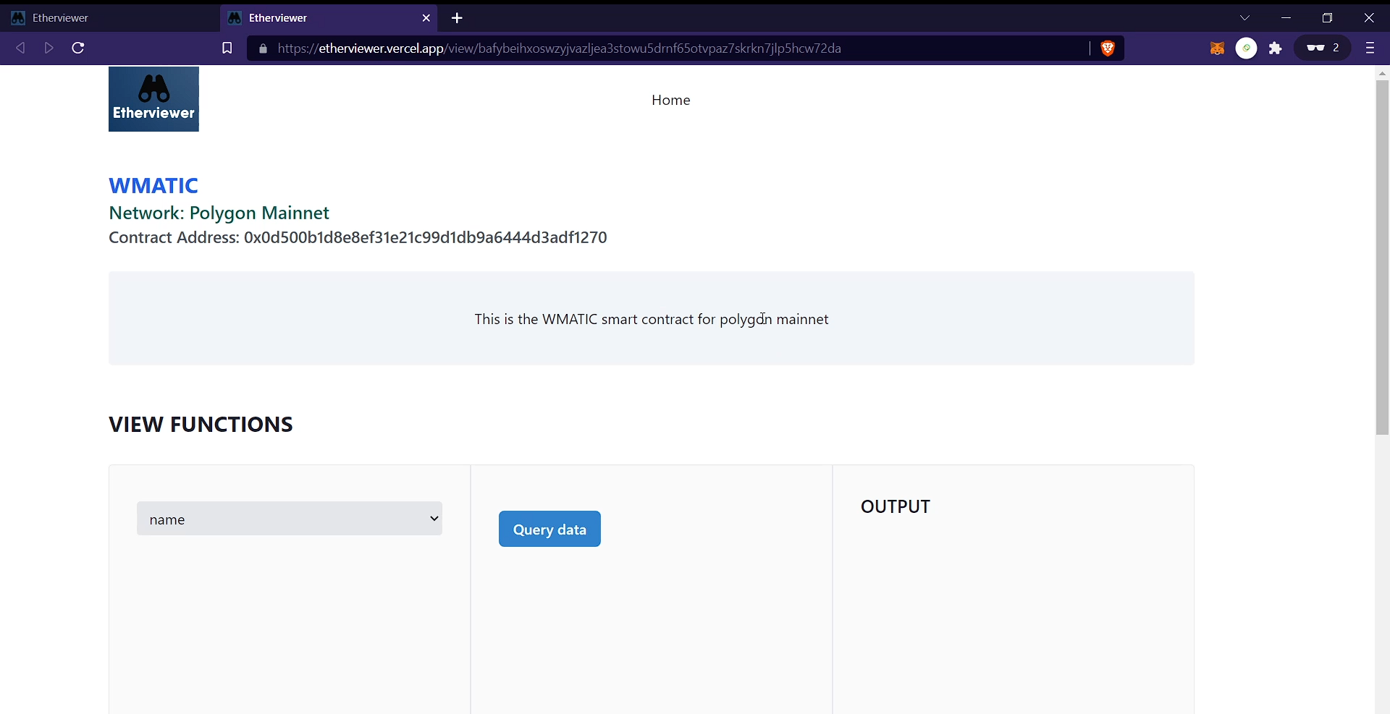Go to Home navigation link
This screenshot has width=1390, height=714.
pos(670,100)
